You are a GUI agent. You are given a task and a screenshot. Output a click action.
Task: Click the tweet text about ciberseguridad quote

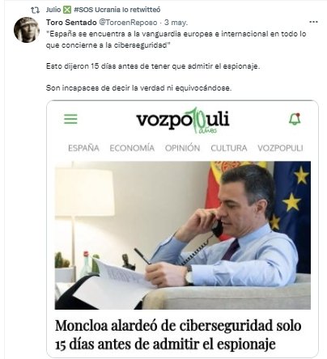tap(176, 40)
